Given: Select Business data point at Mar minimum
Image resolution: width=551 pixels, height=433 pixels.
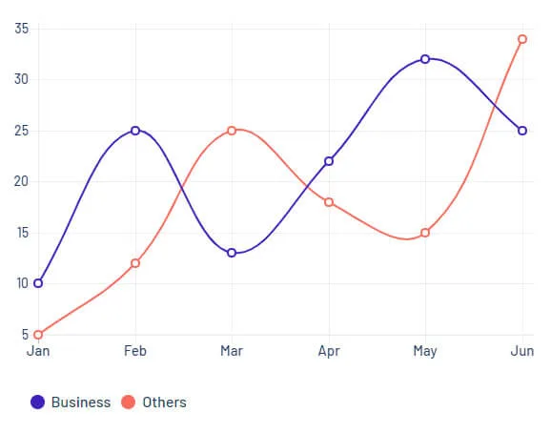Looking at the screenshot, I should pyautogui.click(x=232, y=253).
